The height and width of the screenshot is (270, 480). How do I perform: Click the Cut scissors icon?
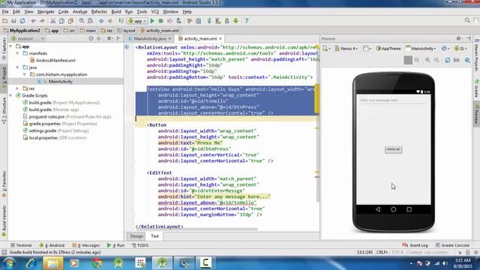pos(53,21)
